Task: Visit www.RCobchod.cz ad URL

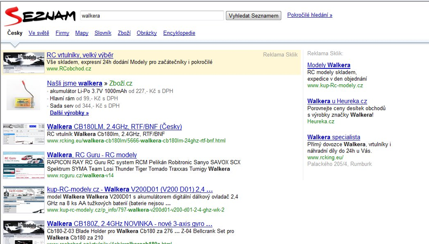Action: click(69, 69)
